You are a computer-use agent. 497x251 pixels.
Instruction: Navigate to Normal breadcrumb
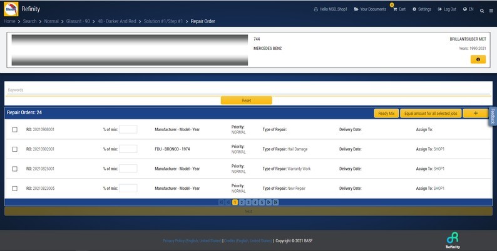[x=51, y=21]
